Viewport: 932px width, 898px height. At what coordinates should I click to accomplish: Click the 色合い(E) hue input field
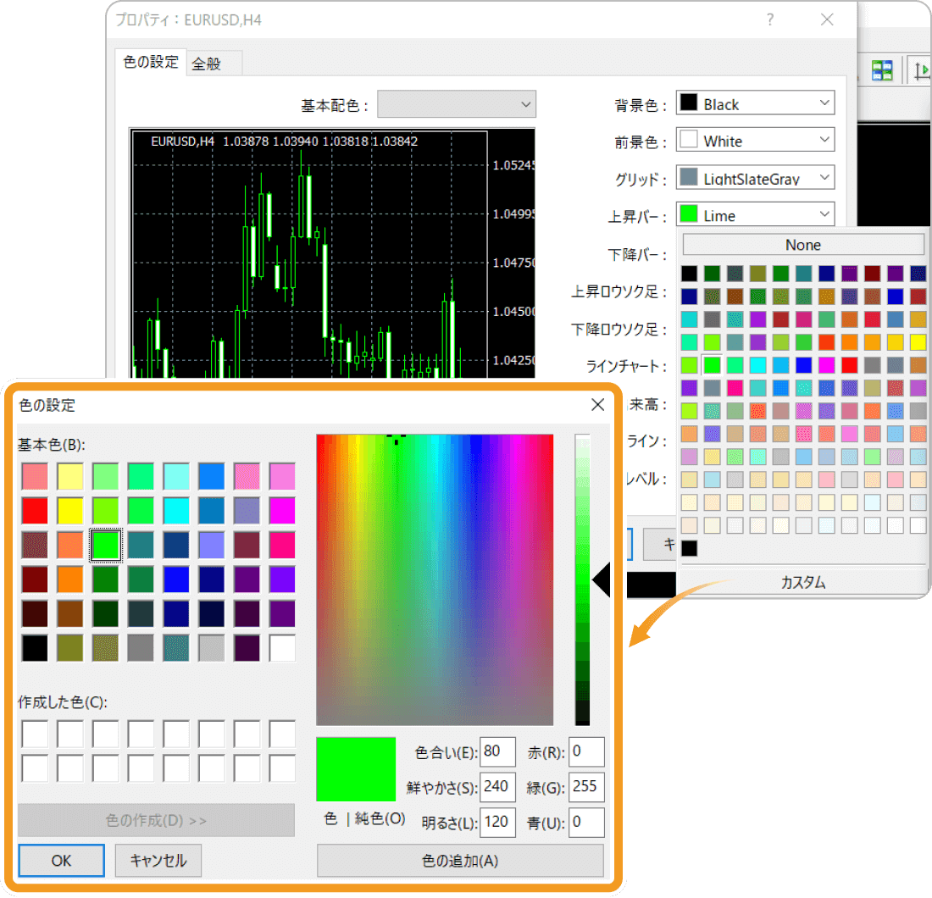coord(497,751)
